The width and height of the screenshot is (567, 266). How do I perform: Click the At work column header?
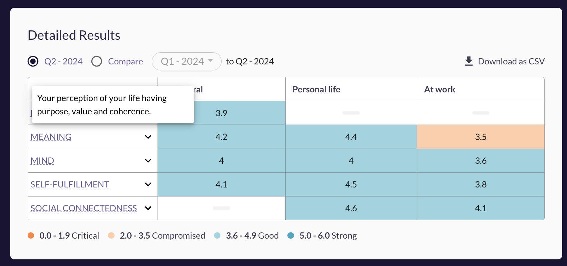click(x=440, y=89)
